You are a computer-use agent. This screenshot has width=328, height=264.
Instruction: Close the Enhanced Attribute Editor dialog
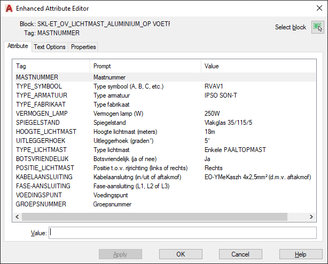coord(315,9)
